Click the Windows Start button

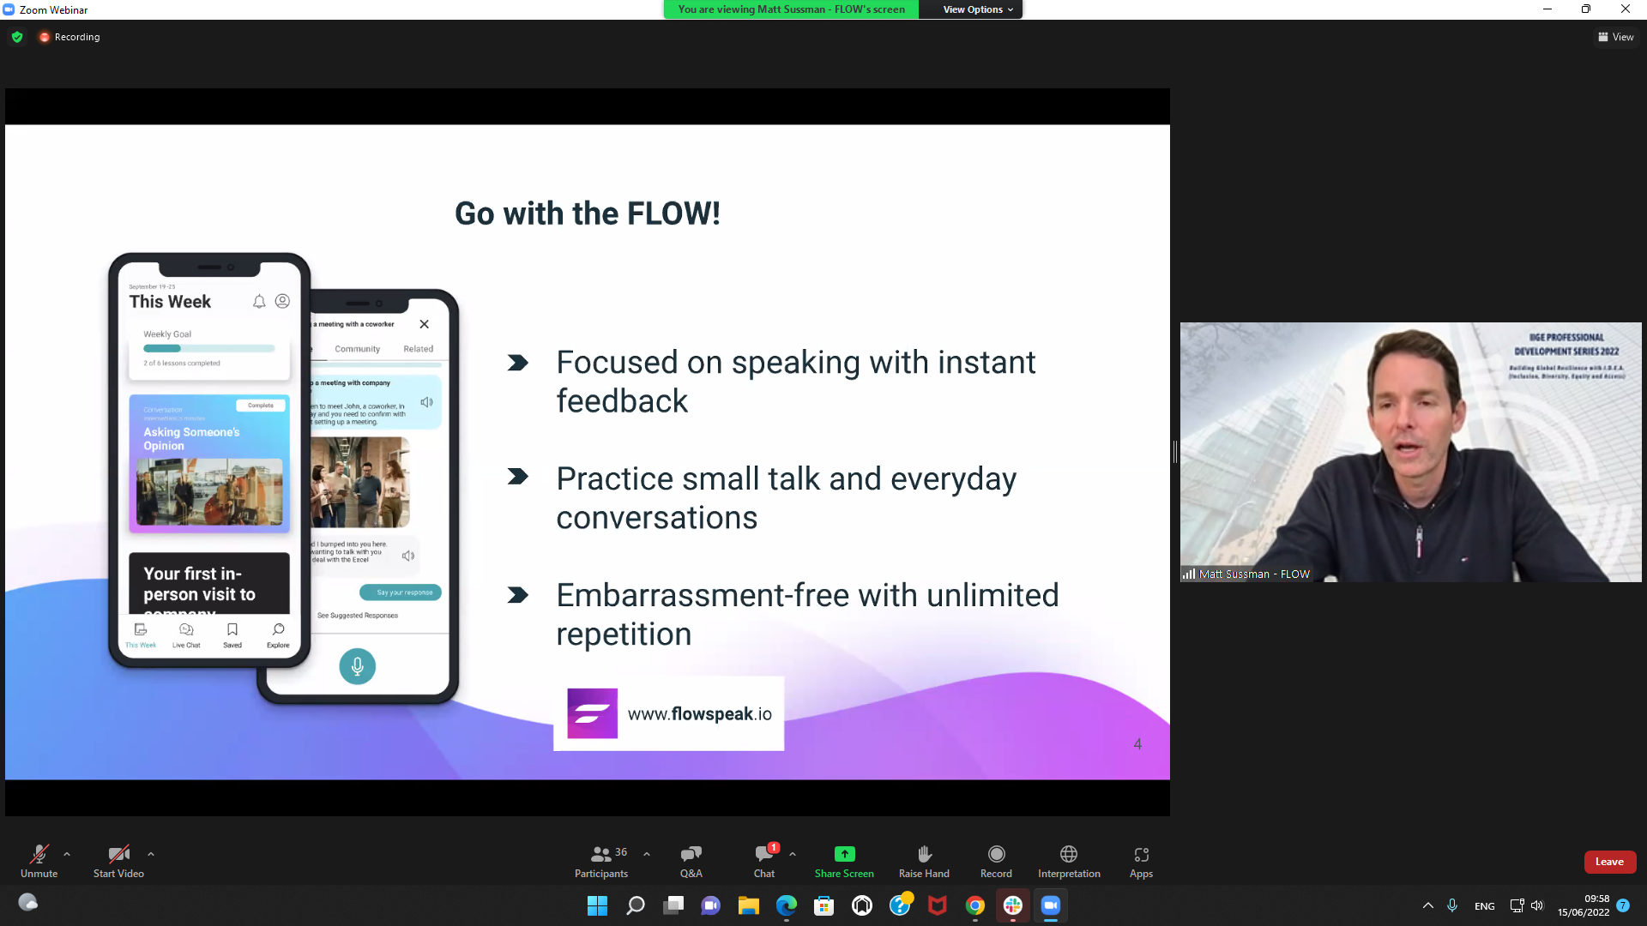tap(597, 905)
